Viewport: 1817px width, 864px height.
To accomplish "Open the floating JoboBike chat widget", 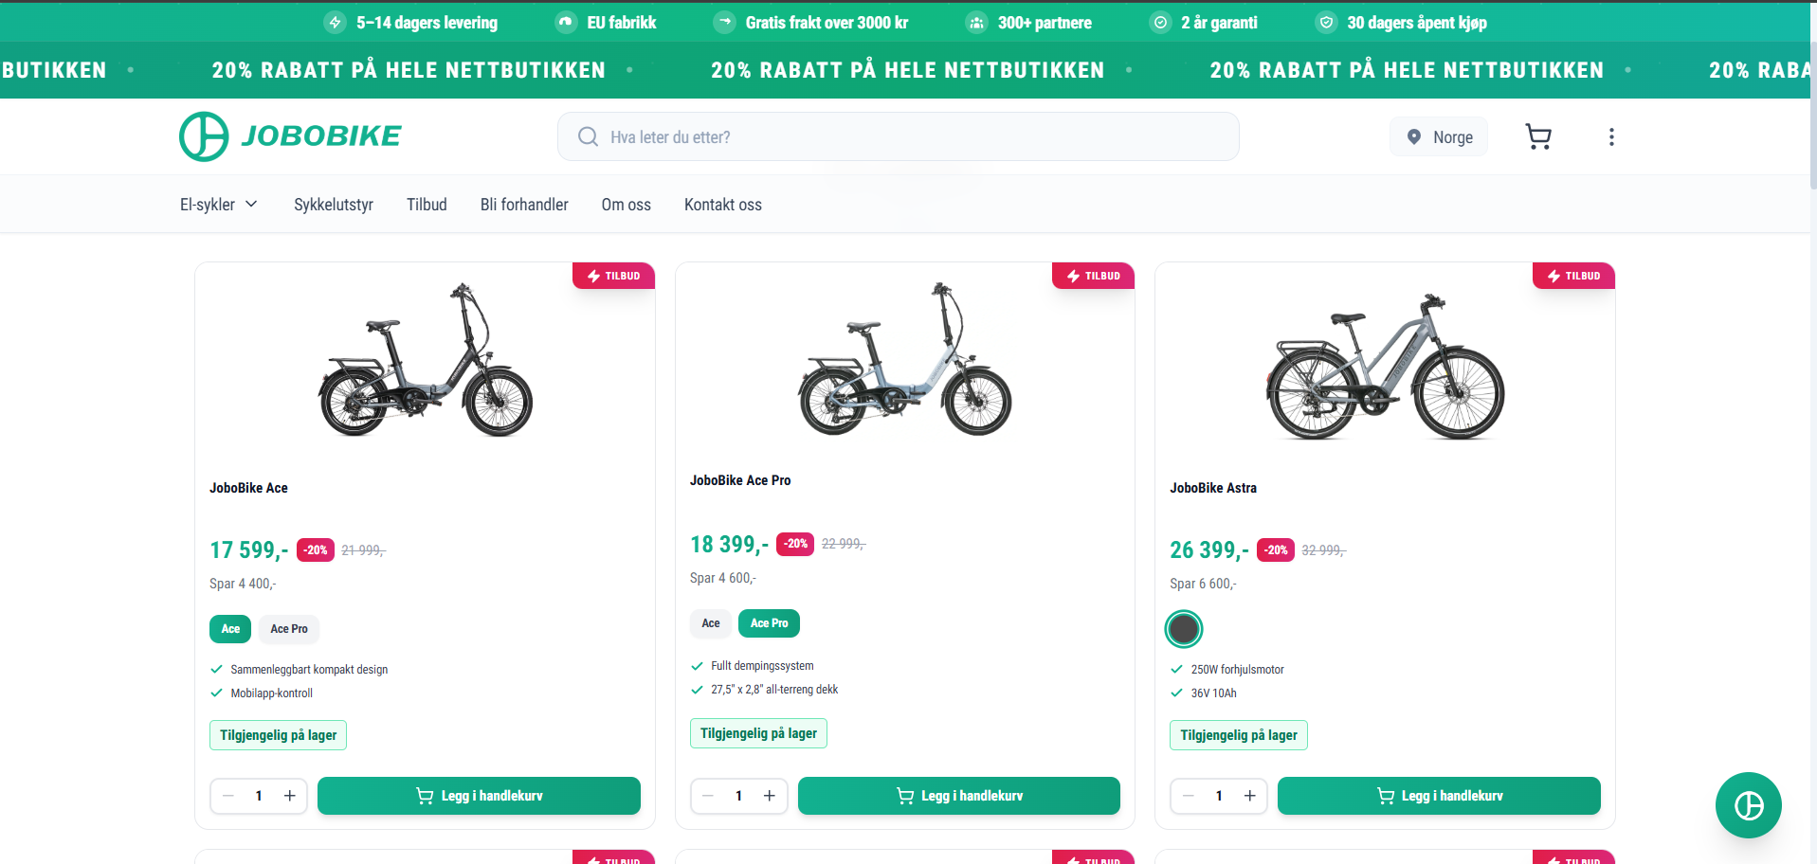I will coord(1748,805).
